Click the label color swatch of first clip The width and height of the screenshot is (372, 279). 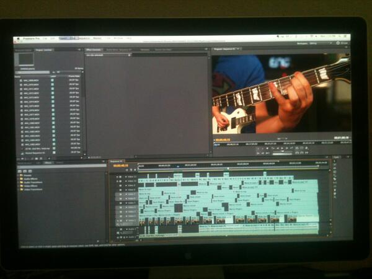52,80
